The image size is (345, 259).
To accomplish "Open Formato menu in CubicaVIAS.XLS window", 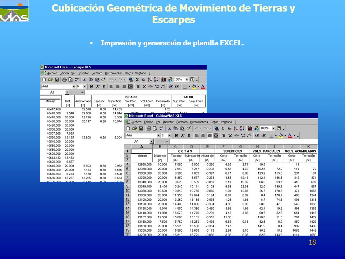I will tap(182, 122).
